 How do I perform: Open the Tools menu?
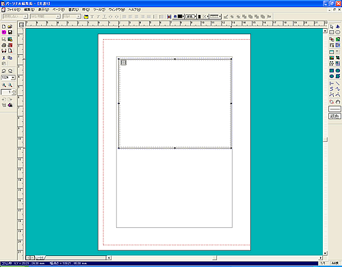click(x=99, y=10)
